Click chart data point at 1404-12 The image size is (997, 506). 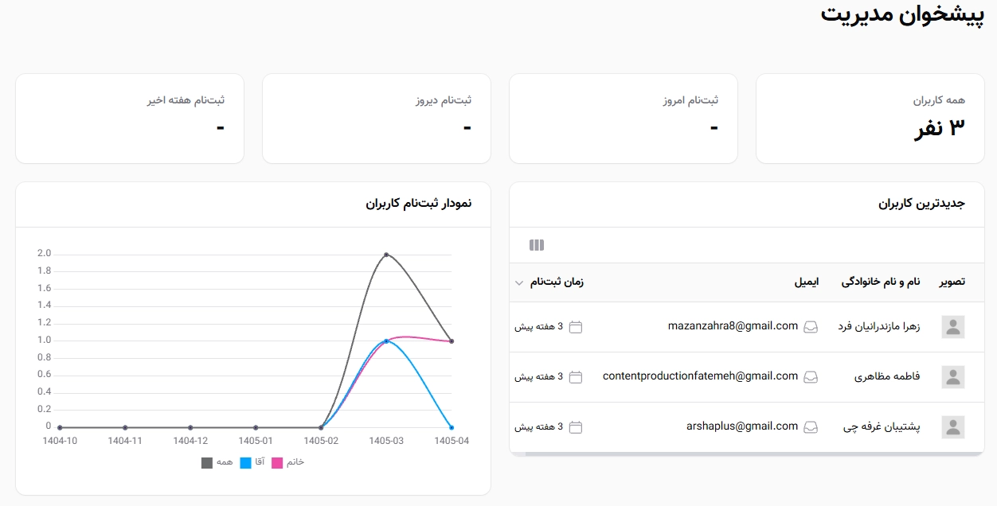tap(190, 427)
